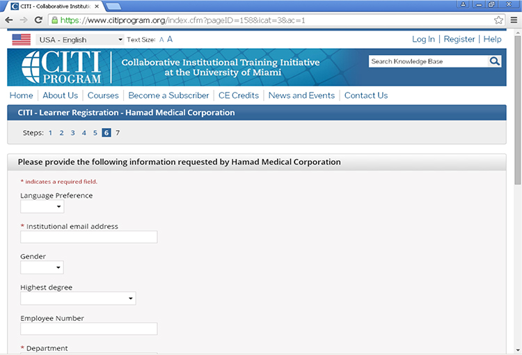Screen dimensions: 522x355
Task: Click the scrollbar up arrow
Action: [518, 33]
